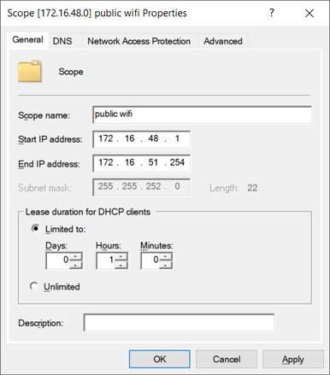Confirm with the OK button

pos(160,359)
